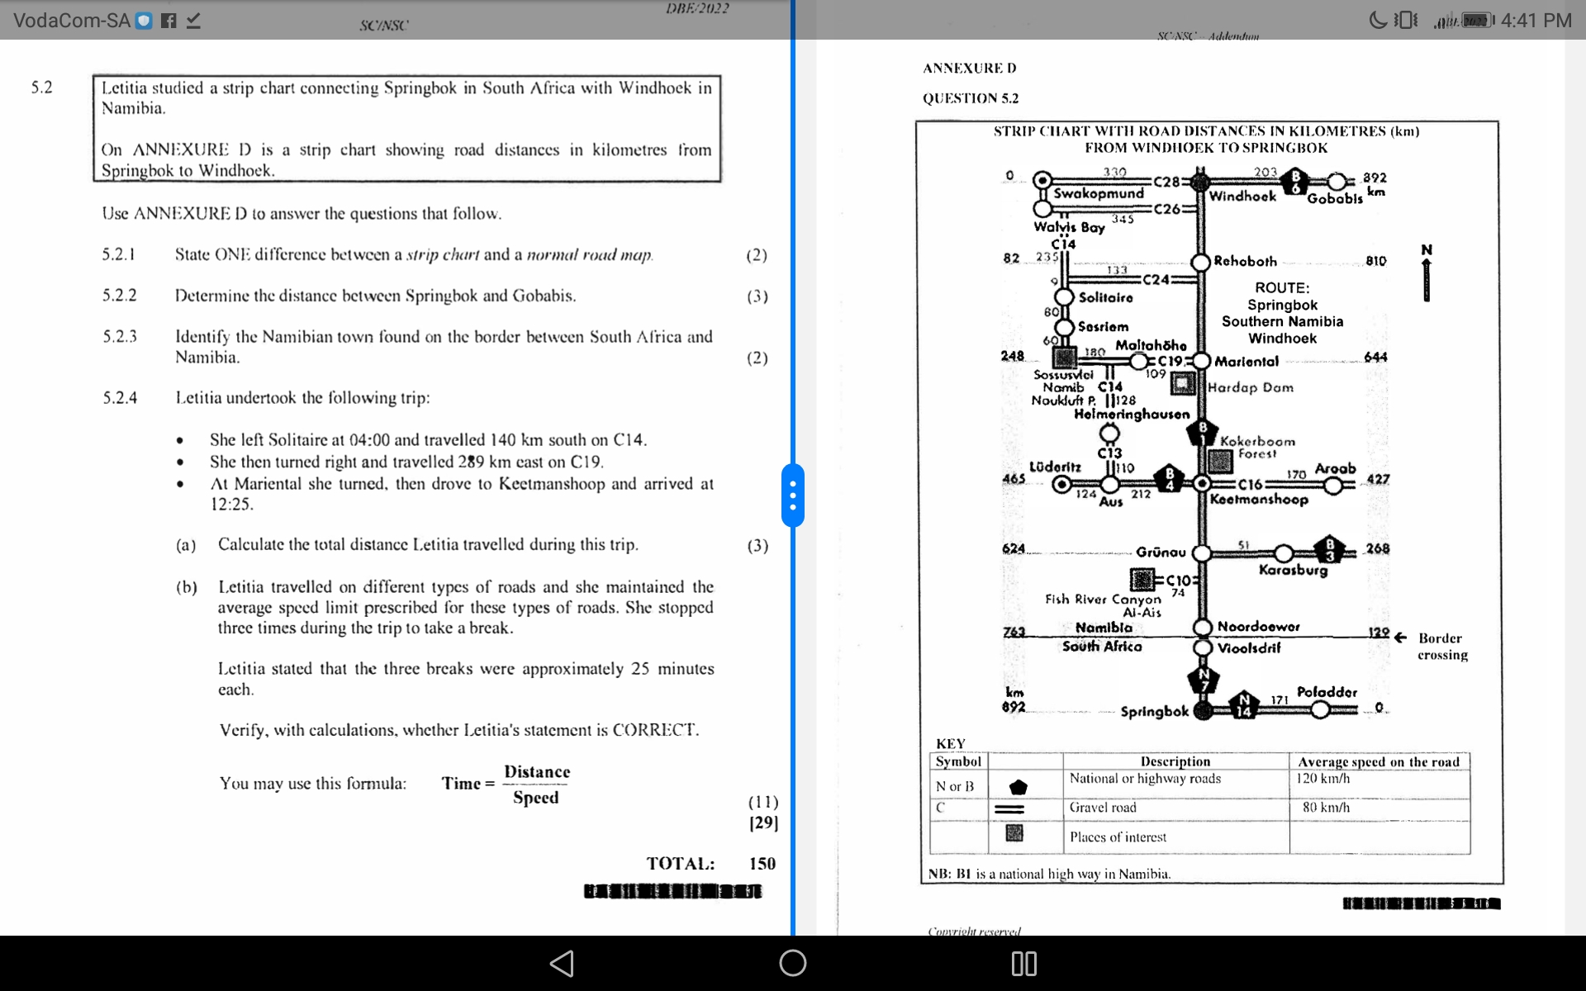
Task: Tap the checkmark notification icon in status bar
Action: click(x=193, y=21)
